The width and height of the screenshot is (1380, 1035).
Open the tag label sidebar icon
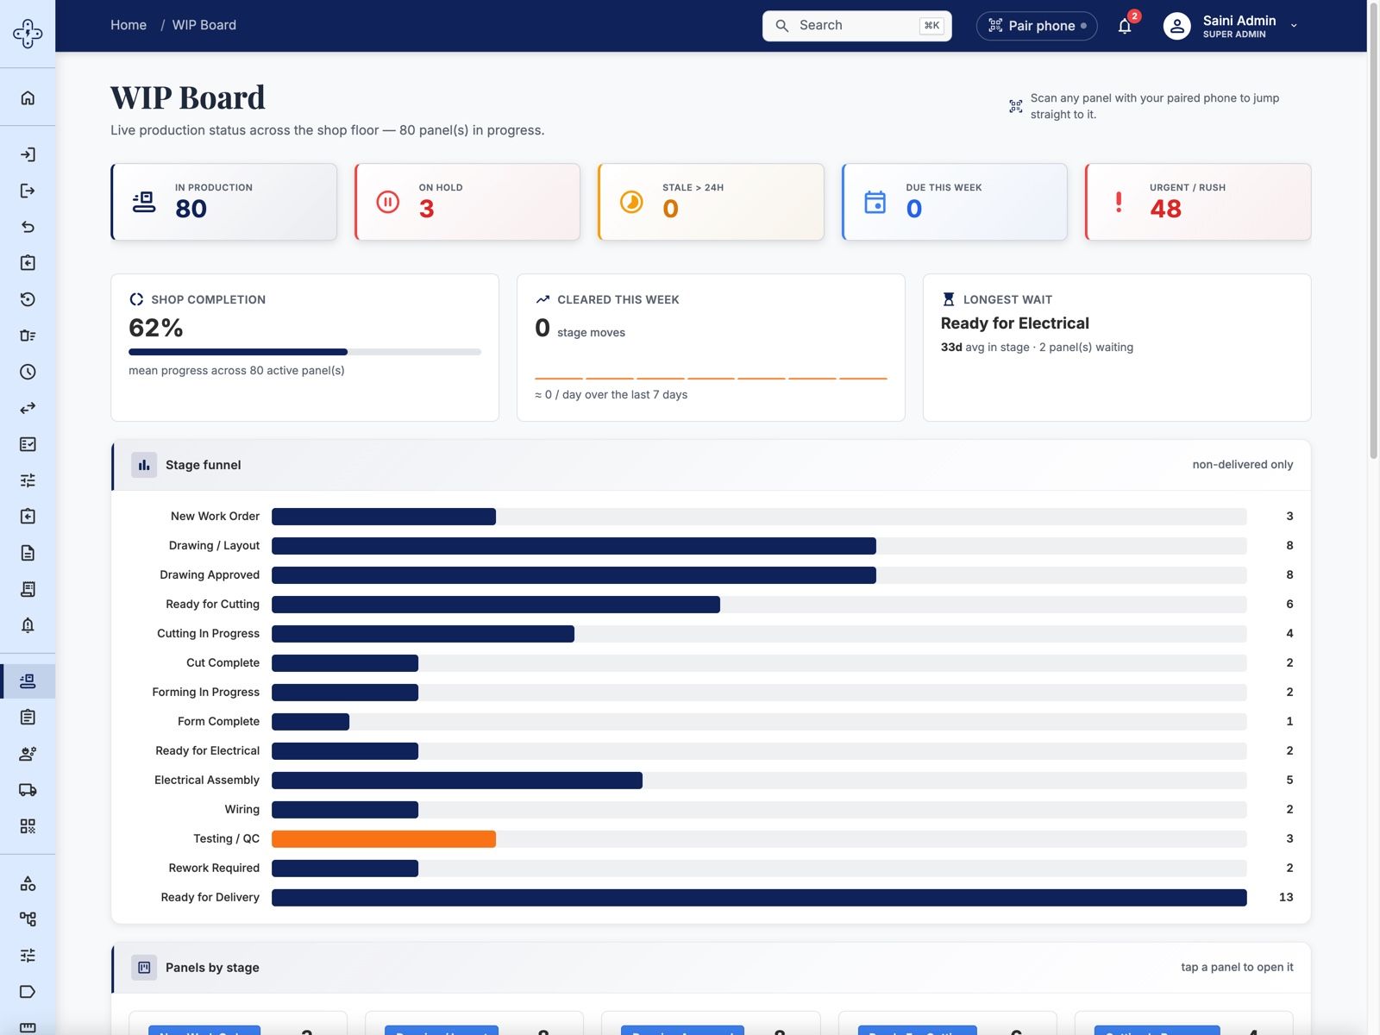pos(28,992)
